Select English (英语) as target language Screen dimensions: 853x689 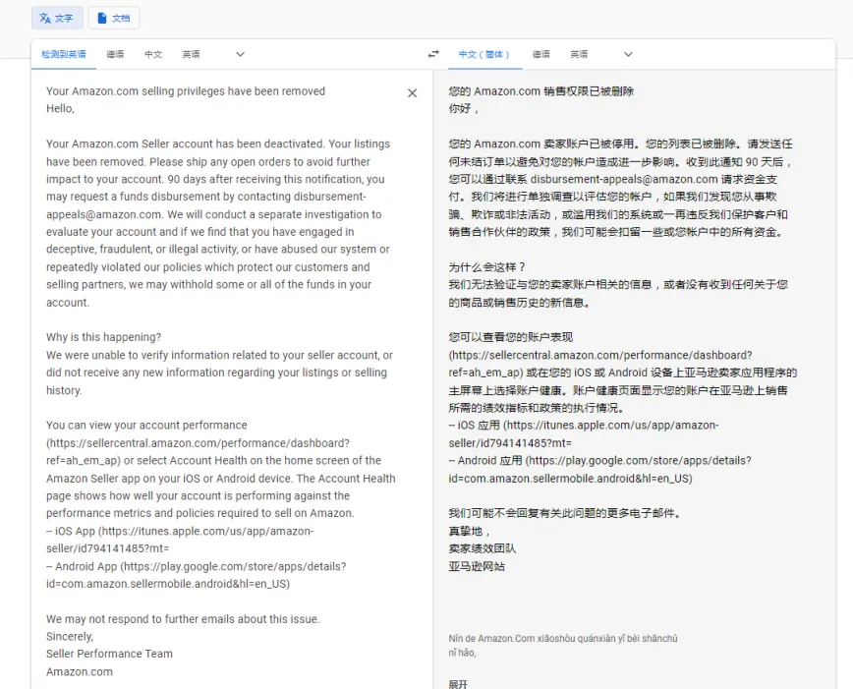pyautogui.click(x=580, y=54)
